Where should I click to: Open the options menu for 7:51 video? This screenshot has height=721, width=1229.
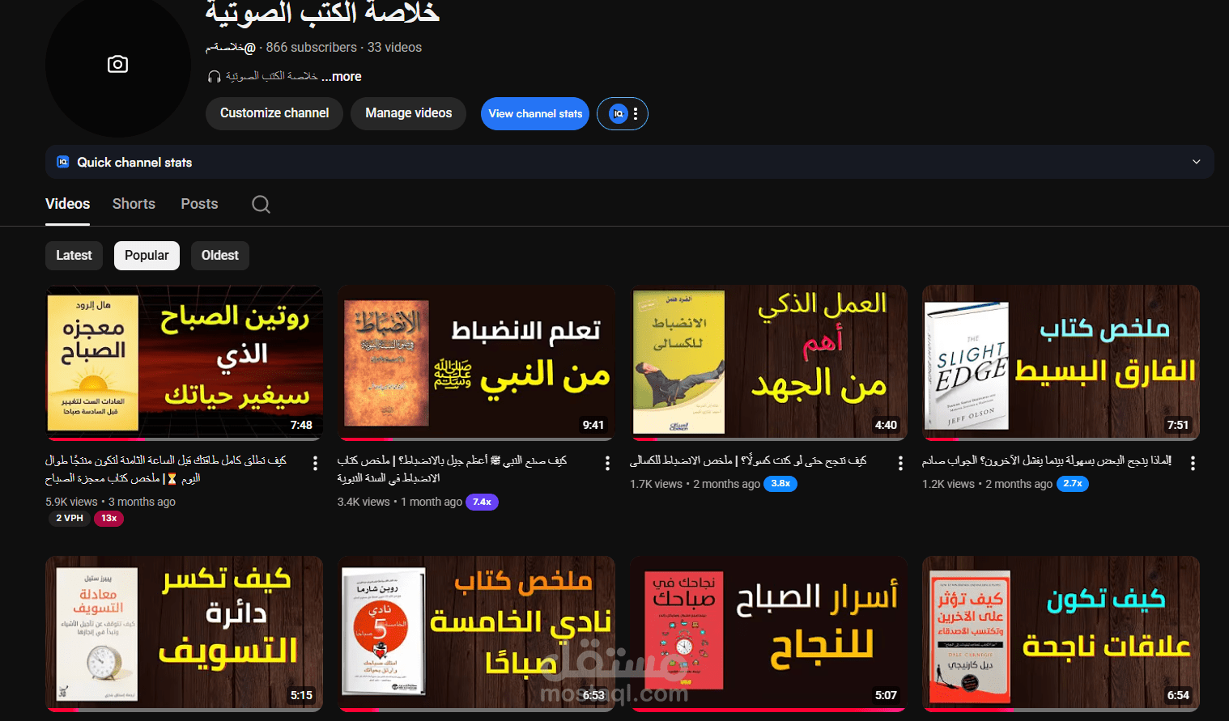tap(1193, 463)
